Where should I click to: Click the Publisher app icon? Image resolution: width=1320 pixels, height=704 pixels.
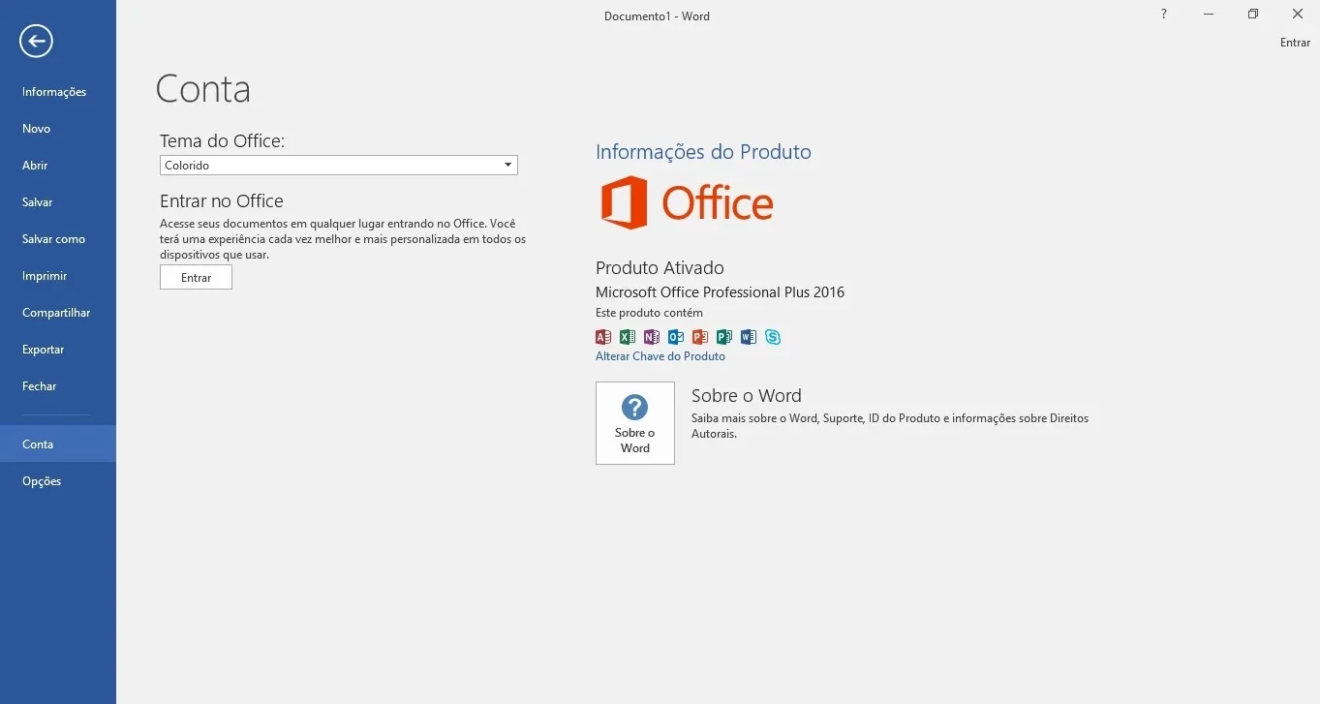(724, 337)
